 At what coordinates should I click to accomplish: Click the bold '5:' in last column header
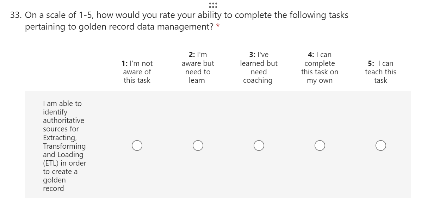coord(371,63)
